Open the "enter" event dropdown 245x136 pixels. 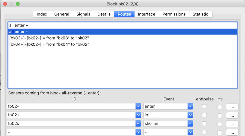(190, 106)
